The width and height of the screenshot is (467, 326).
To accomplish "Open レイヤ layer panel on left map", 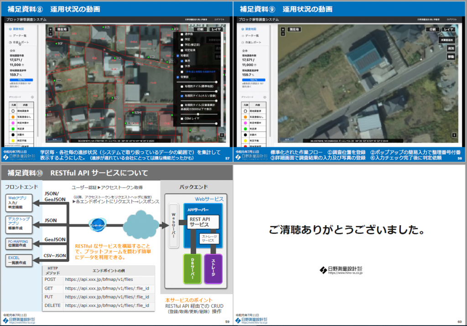I will [215, 29].
